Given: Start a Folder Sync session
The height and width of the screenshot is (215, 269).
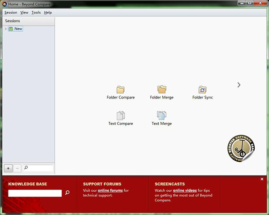Looking at the screenshot, I should (x=202, y=90).
